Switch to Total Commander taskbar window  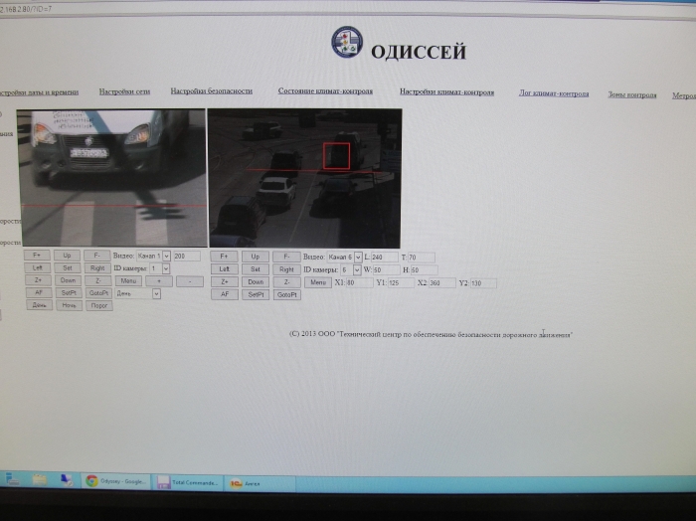pyautogui.click(x=189, y=482)
